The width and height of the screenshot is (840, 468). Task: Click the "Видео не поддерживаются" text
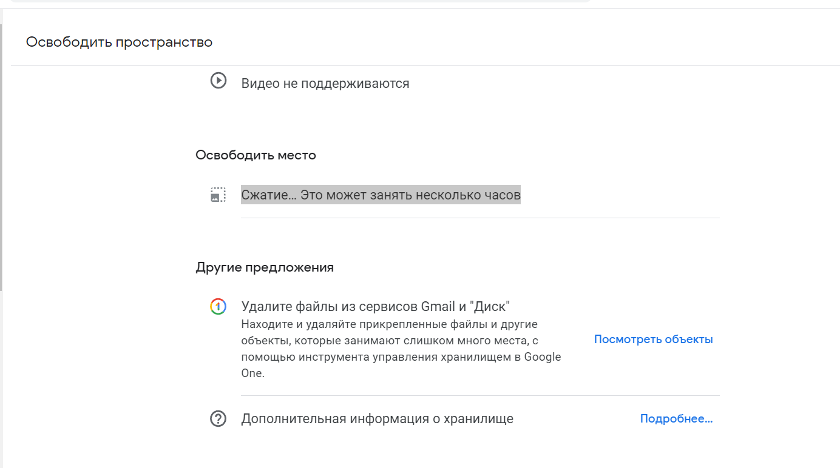pos(325,84)
